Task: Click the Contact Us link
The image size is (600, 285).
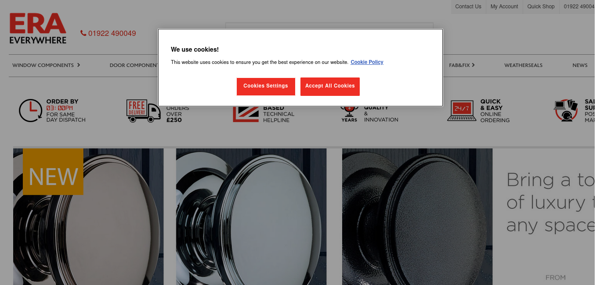Action: pyautogui.click(x=468, y=7)
